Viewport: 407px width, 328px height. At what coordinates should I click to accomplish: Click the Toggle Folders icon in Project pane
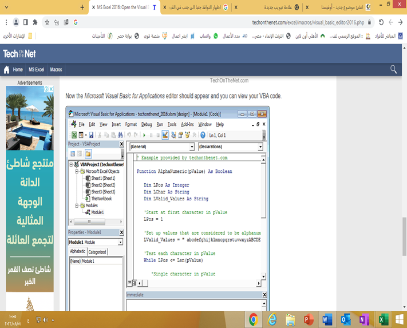point(88,154)
